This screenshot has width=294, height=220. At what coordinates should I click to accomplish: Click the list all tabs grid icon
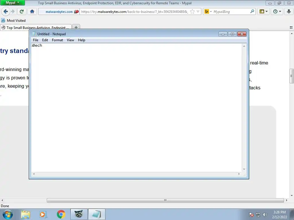tap(291, 27)
